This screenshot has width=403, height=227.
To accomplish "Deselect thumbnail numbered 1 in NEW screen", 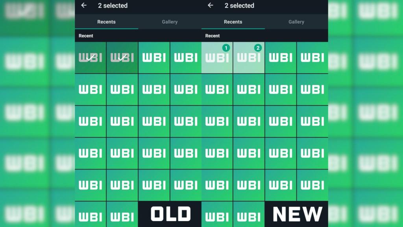I will [x=217, y=58].
